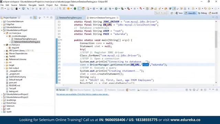Viewport: 220px width, 124px height.
Task: Select the README.md file
Action: 14,85
